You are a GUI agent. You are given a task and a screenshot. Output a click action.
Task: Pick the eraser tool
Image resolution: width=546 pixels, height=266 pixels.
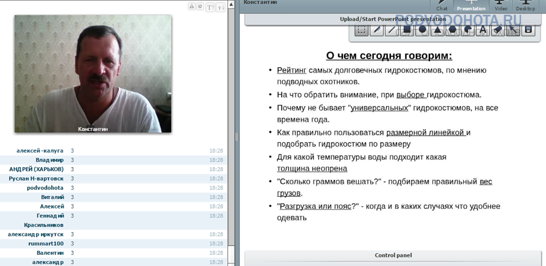[x=498, y=30]
